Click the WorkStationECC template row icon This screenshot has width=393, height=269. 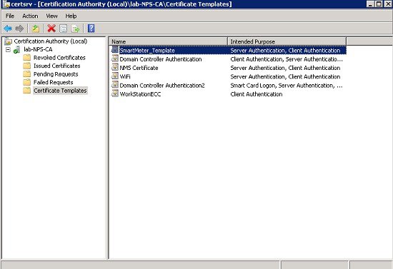(x=115, y=93)
